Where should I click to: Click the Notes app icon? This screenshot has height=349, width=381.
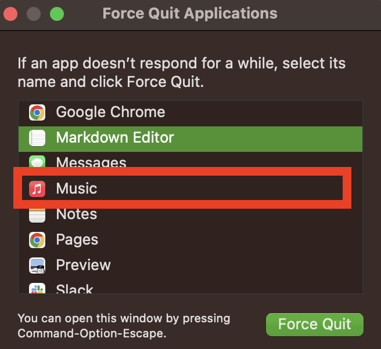coord(37,215)
